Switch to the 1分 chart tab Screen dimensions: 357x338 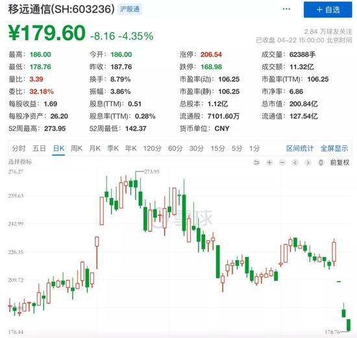254,149
